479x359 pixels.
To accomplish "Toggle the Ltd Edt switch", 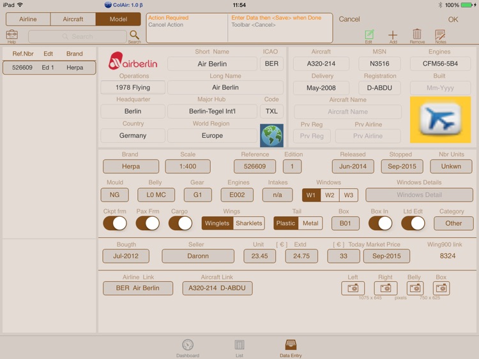I will (413, 223).
